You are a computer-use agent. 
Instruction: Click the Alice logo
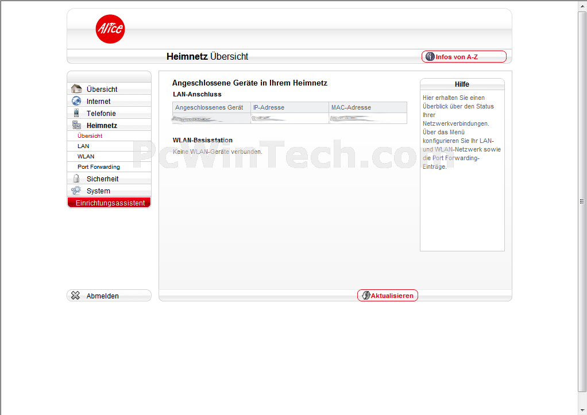pyautogui.click(x=110, y=29)
